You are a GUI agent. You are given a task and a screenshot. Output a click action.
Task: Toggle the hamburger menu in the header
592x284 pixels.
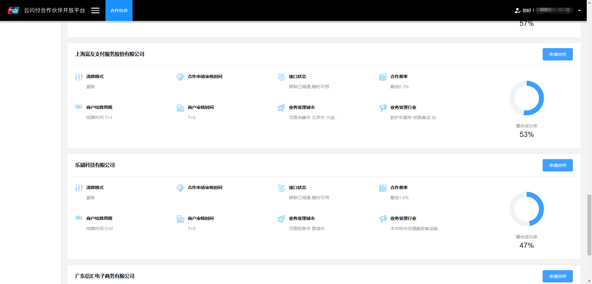[95, 10]
